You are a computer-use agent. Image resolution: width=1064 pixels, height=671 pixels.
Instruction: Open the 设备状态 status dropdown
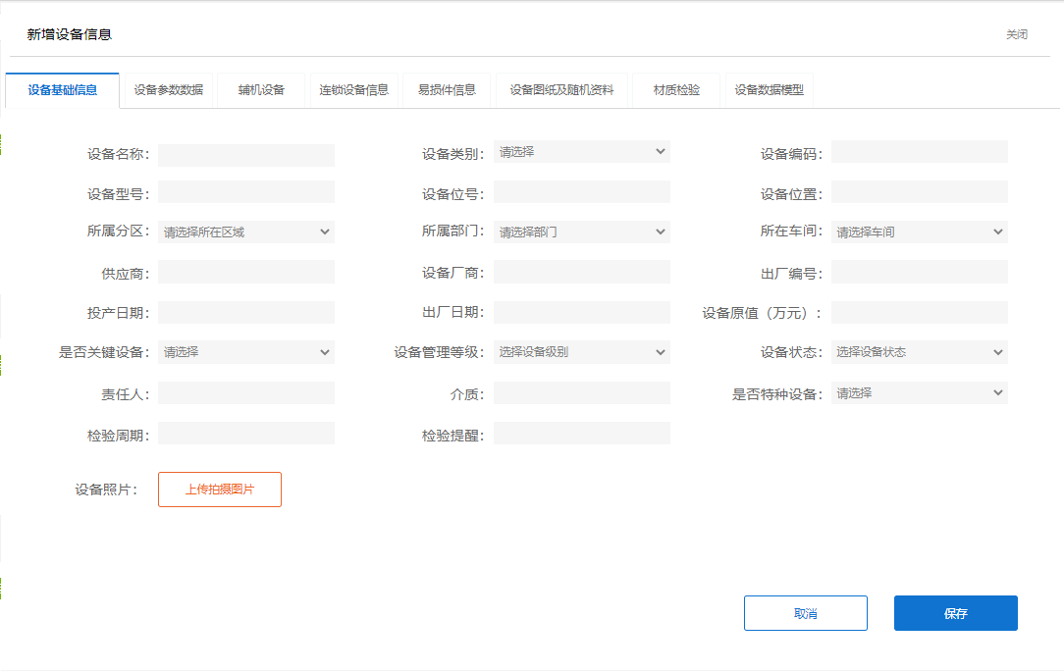click(919, 352)
